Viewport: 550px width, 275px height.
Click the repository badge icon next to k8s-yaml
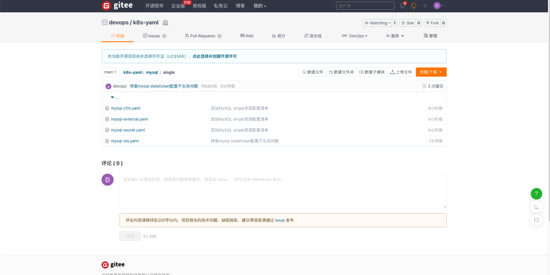click(166, 23)
